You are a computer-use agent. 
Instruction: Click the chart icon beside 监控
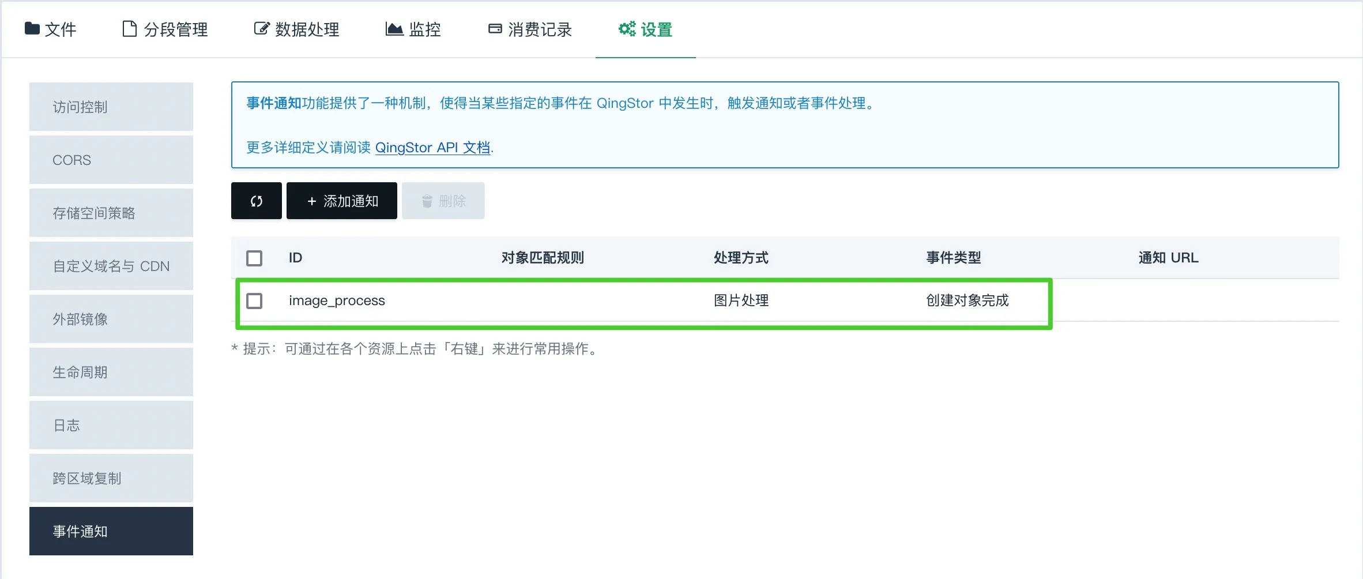pos(394,29)
